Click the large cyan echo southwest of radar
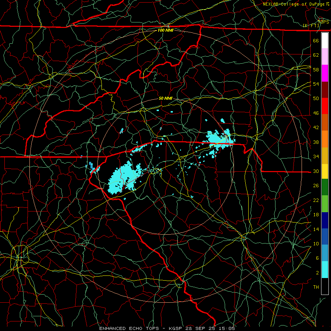This screenshot has width=331, height=331. pyautogui.click(x=125, y=177)
